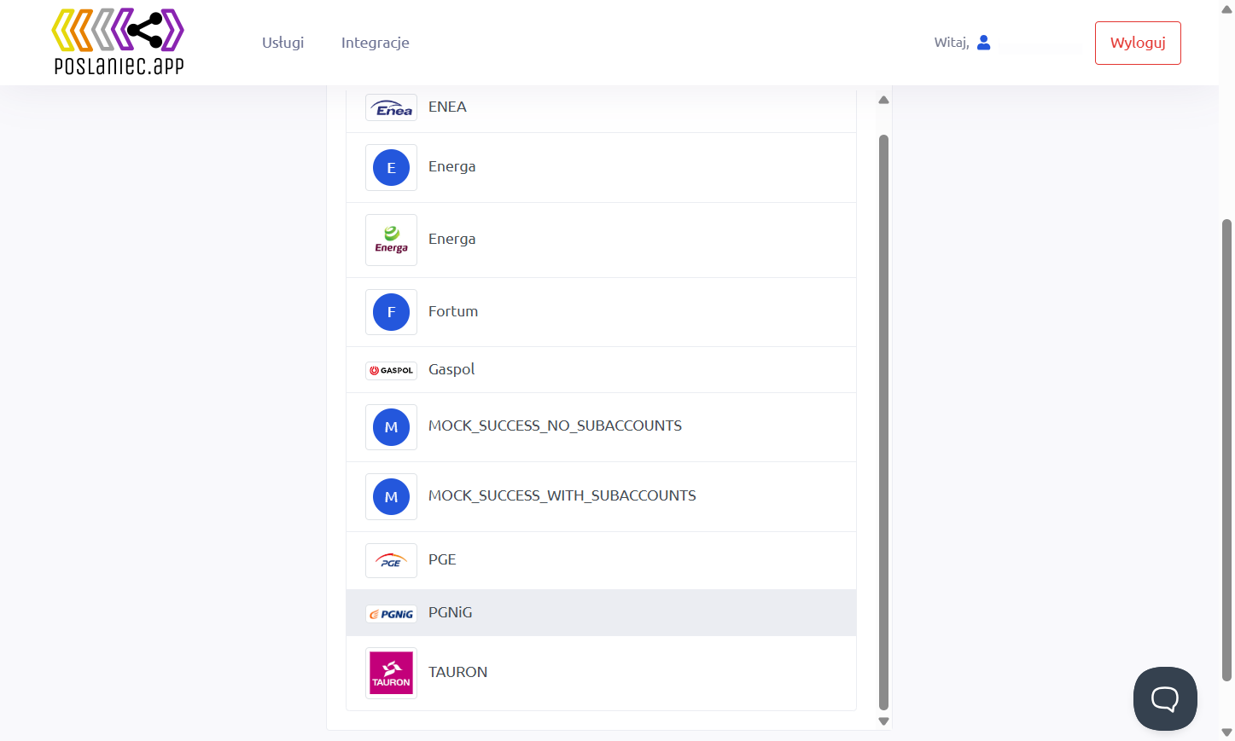This screenshot has height=741, width=1235.
Task: Click the blue E avatar icon
Action: coord(392,167)
